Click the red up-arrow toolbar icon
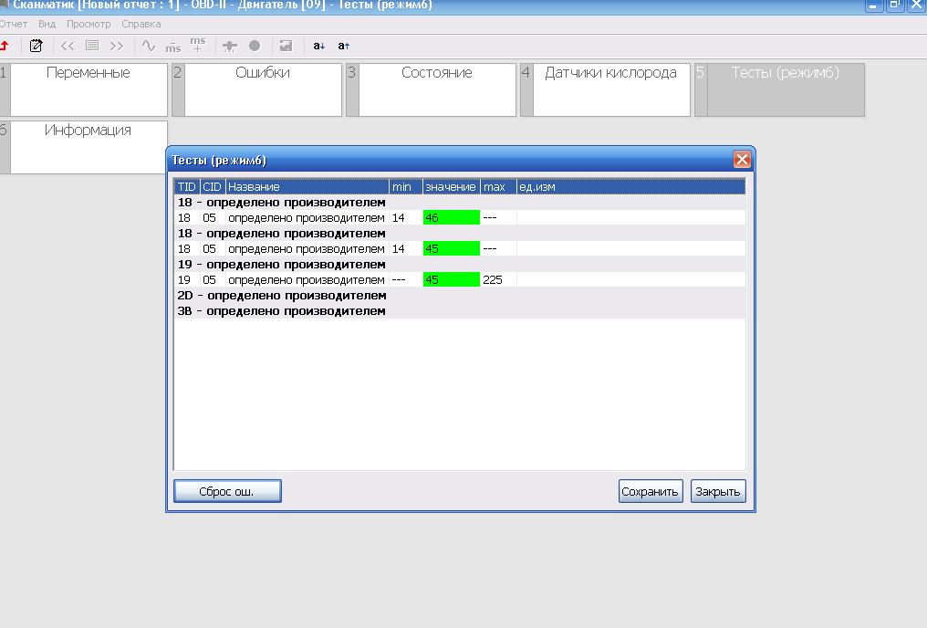This screenshot has height=628, width=927. coord(5,46)
